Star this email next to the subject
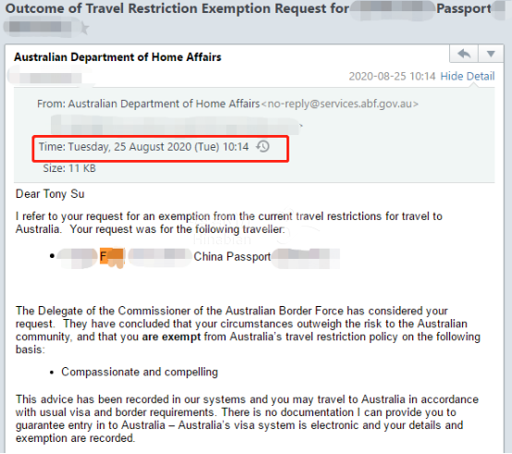Image resolution: width=512 pixels, height=454 pixels. 84,29
